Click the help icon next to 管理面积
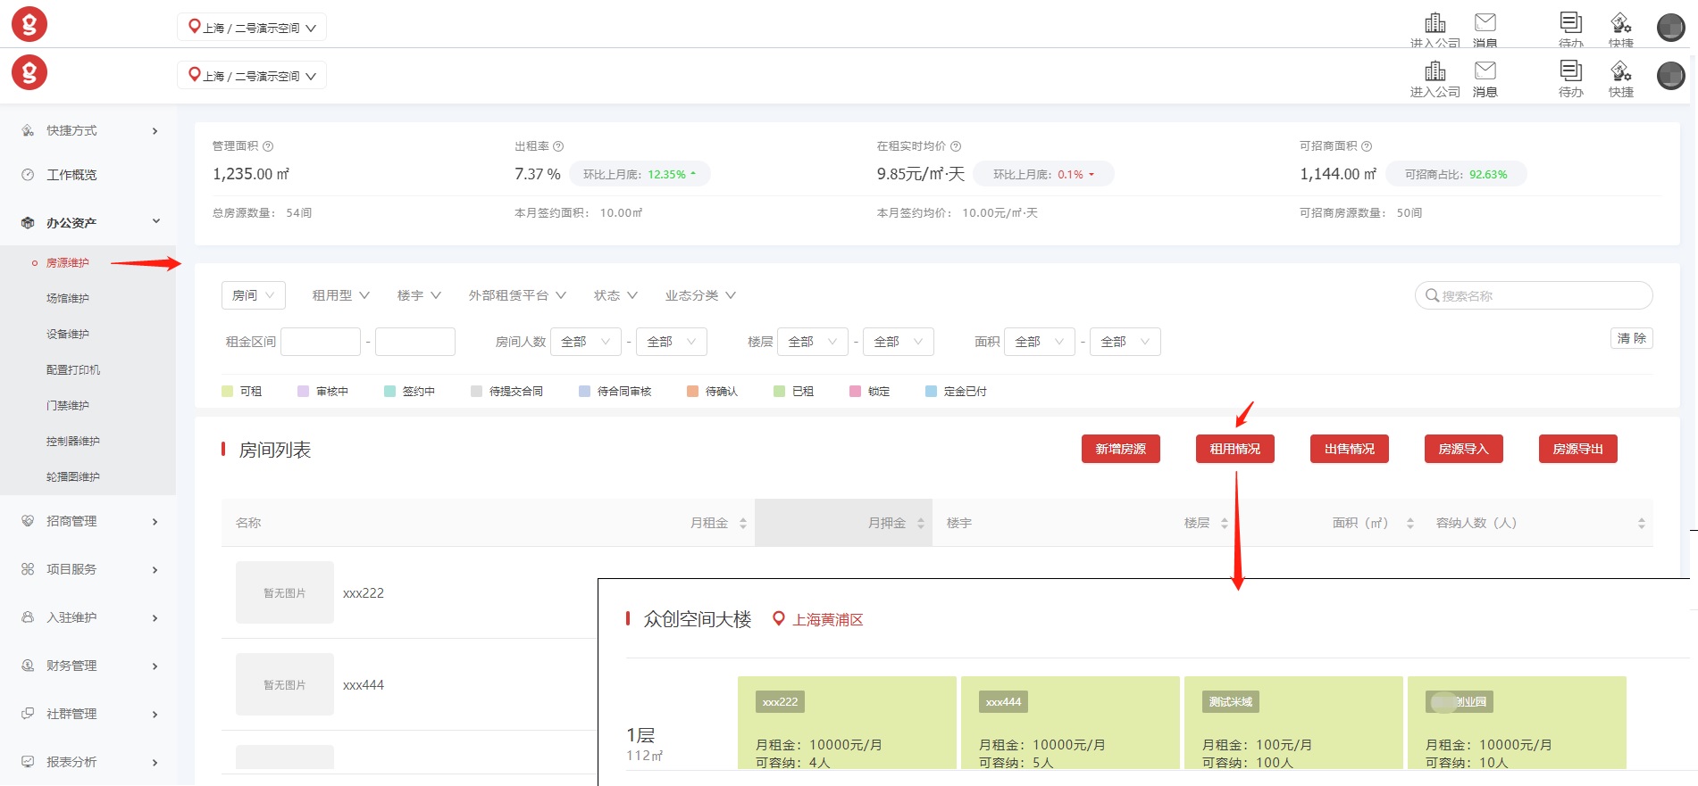1698x786 pixels. 268,146
